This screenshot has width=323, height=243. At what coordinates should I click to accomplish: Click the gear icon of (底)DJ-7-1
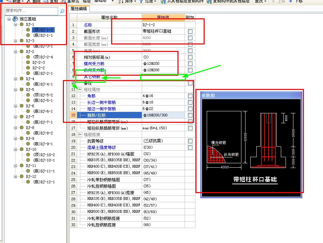[28, 122]
